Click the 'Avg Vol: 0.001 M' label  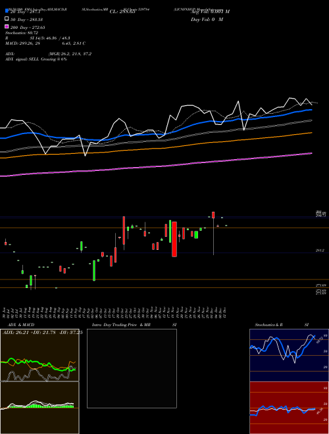tap(210, 12)
